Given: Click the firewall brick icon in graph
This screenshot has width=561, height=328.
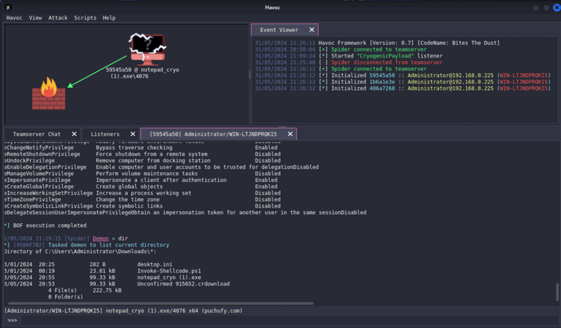Looking at the screenshot, I should point(48,94).
